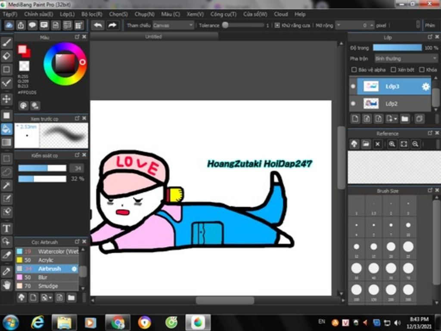Screen dimensions: 441x331
Task: Select the Brush tool in the left toolbar
Action: pos(7,43)
